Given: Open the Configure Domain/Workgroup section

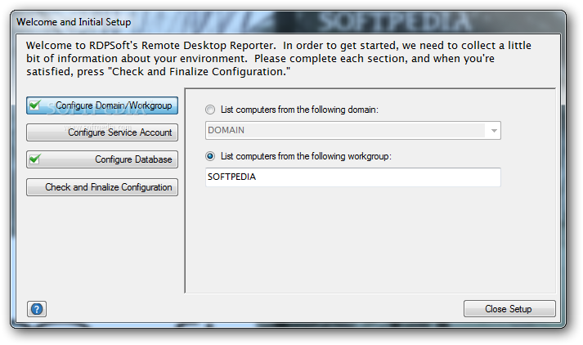Looking at the screenshot, I should pyautogui.click(x=102, y=105).
